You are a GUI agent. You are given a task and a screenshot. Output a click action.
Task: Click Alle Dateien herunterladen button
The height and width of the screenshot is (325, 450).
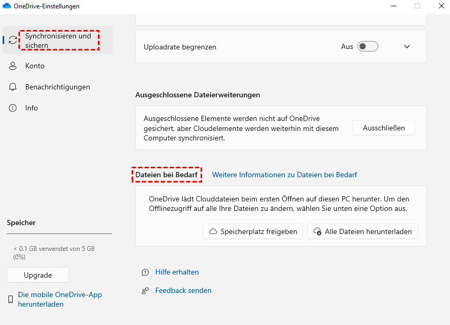click(x=363, y=231)
